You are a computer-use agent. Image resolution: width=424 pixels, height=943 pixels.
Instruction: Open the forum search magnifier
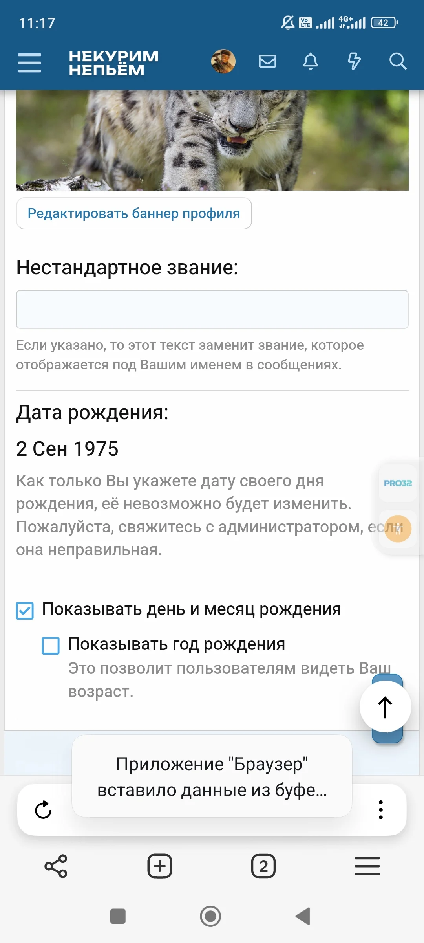tap(397, 61)
